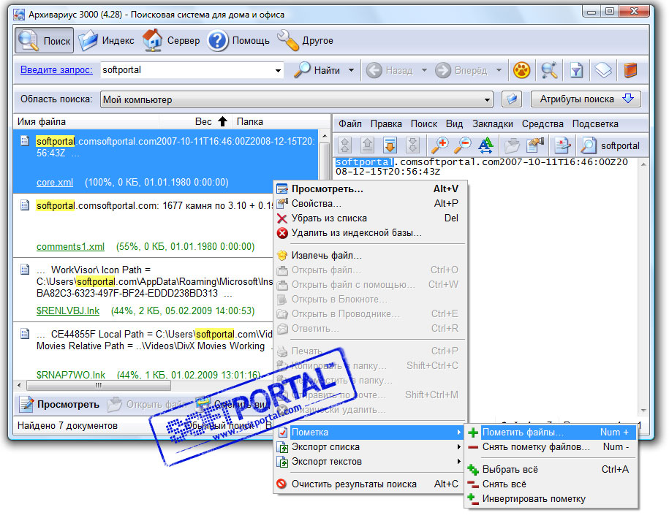Click the previous match up arrow icon

[367, 145]
